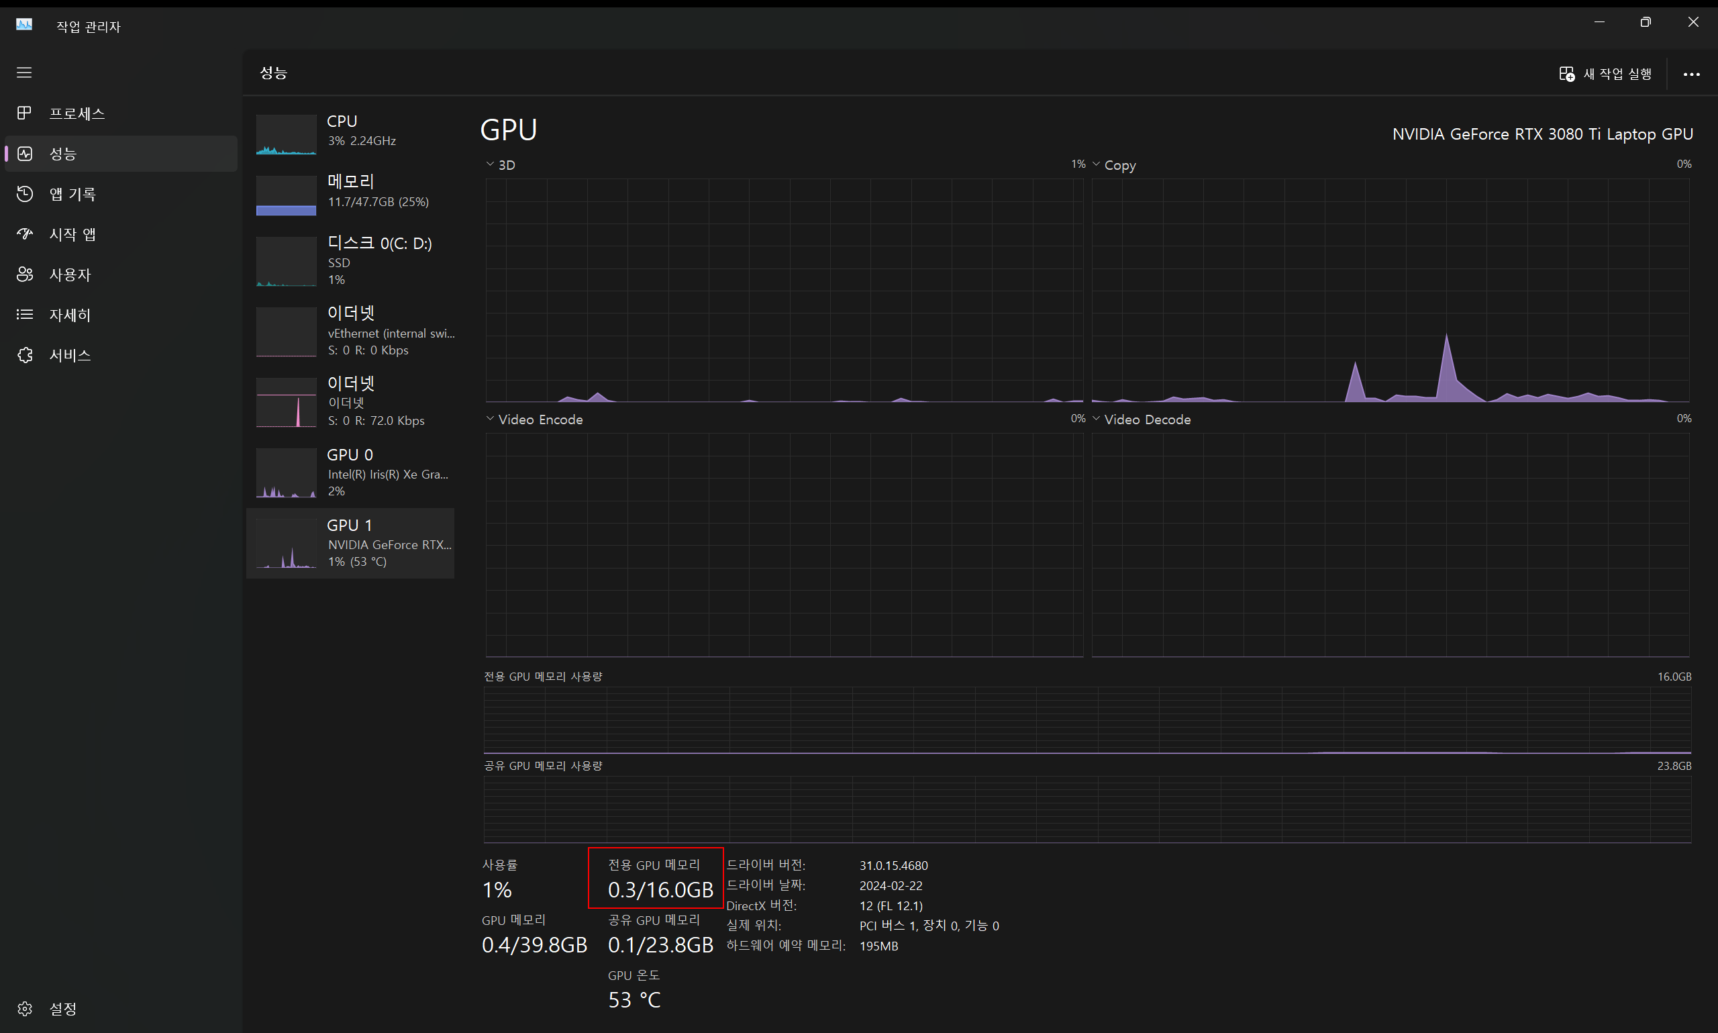Screen dimensions: 1718x1033
Task: Click the 앱 기록 history icon
Action: tap(24, 193)
